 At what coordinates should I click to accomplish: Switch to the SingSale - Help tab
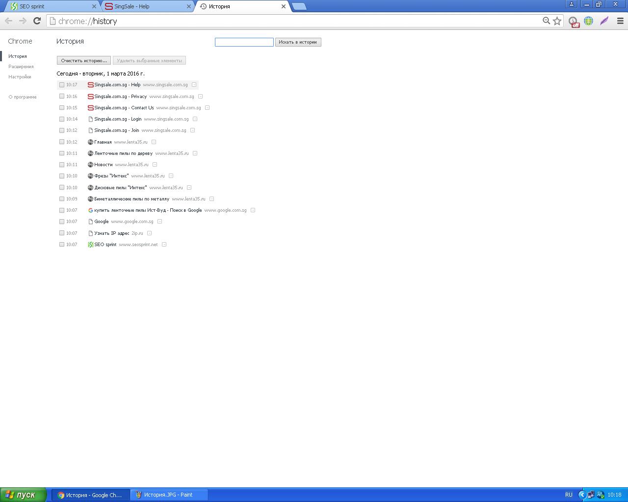147,6
